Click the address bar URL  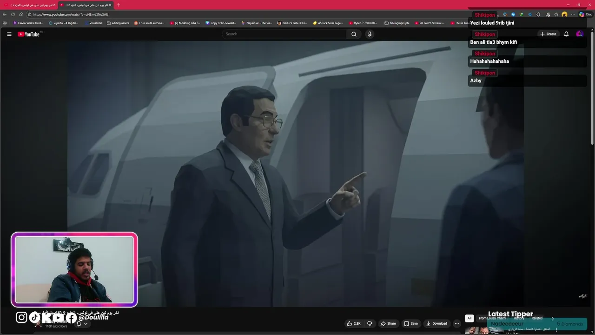(71, 14)
